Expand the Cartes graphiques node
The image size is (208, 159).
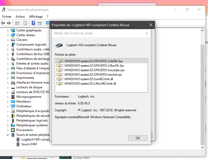click(x=8, y=31)
